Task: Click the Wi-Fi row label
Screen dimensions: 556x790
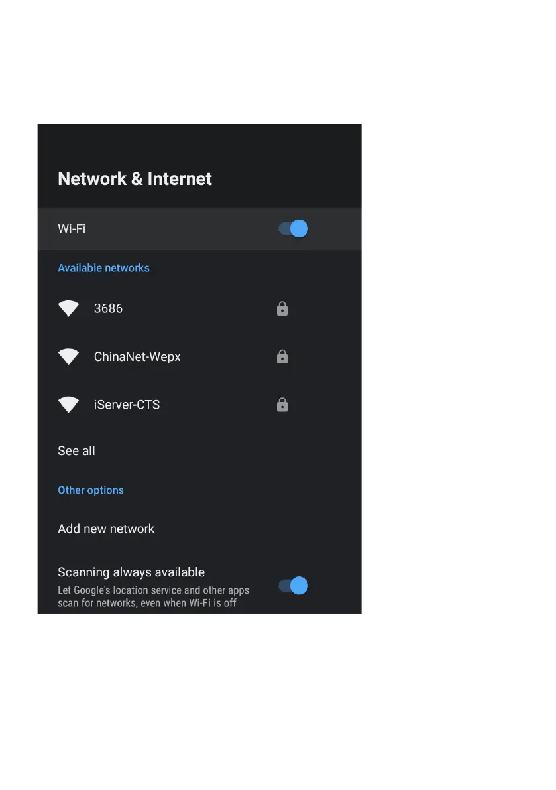Action: 72,229
